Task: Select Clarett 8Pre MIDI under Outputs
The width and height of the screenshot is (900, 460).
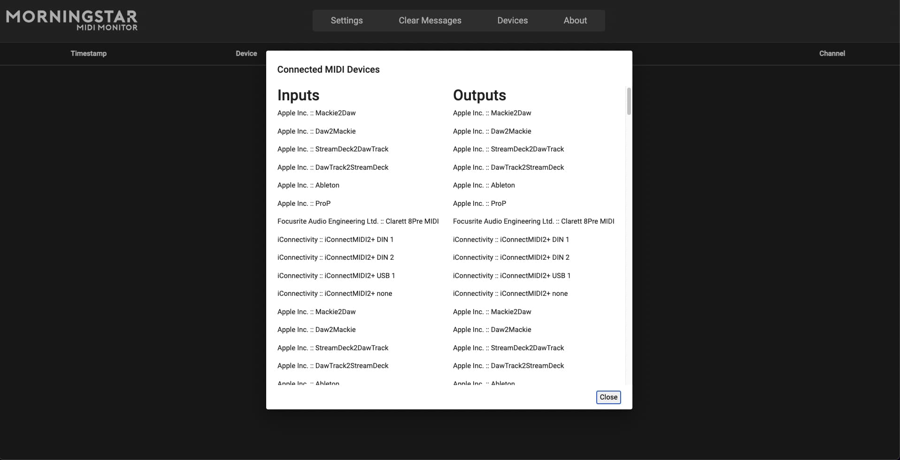Action: (534, 221)
